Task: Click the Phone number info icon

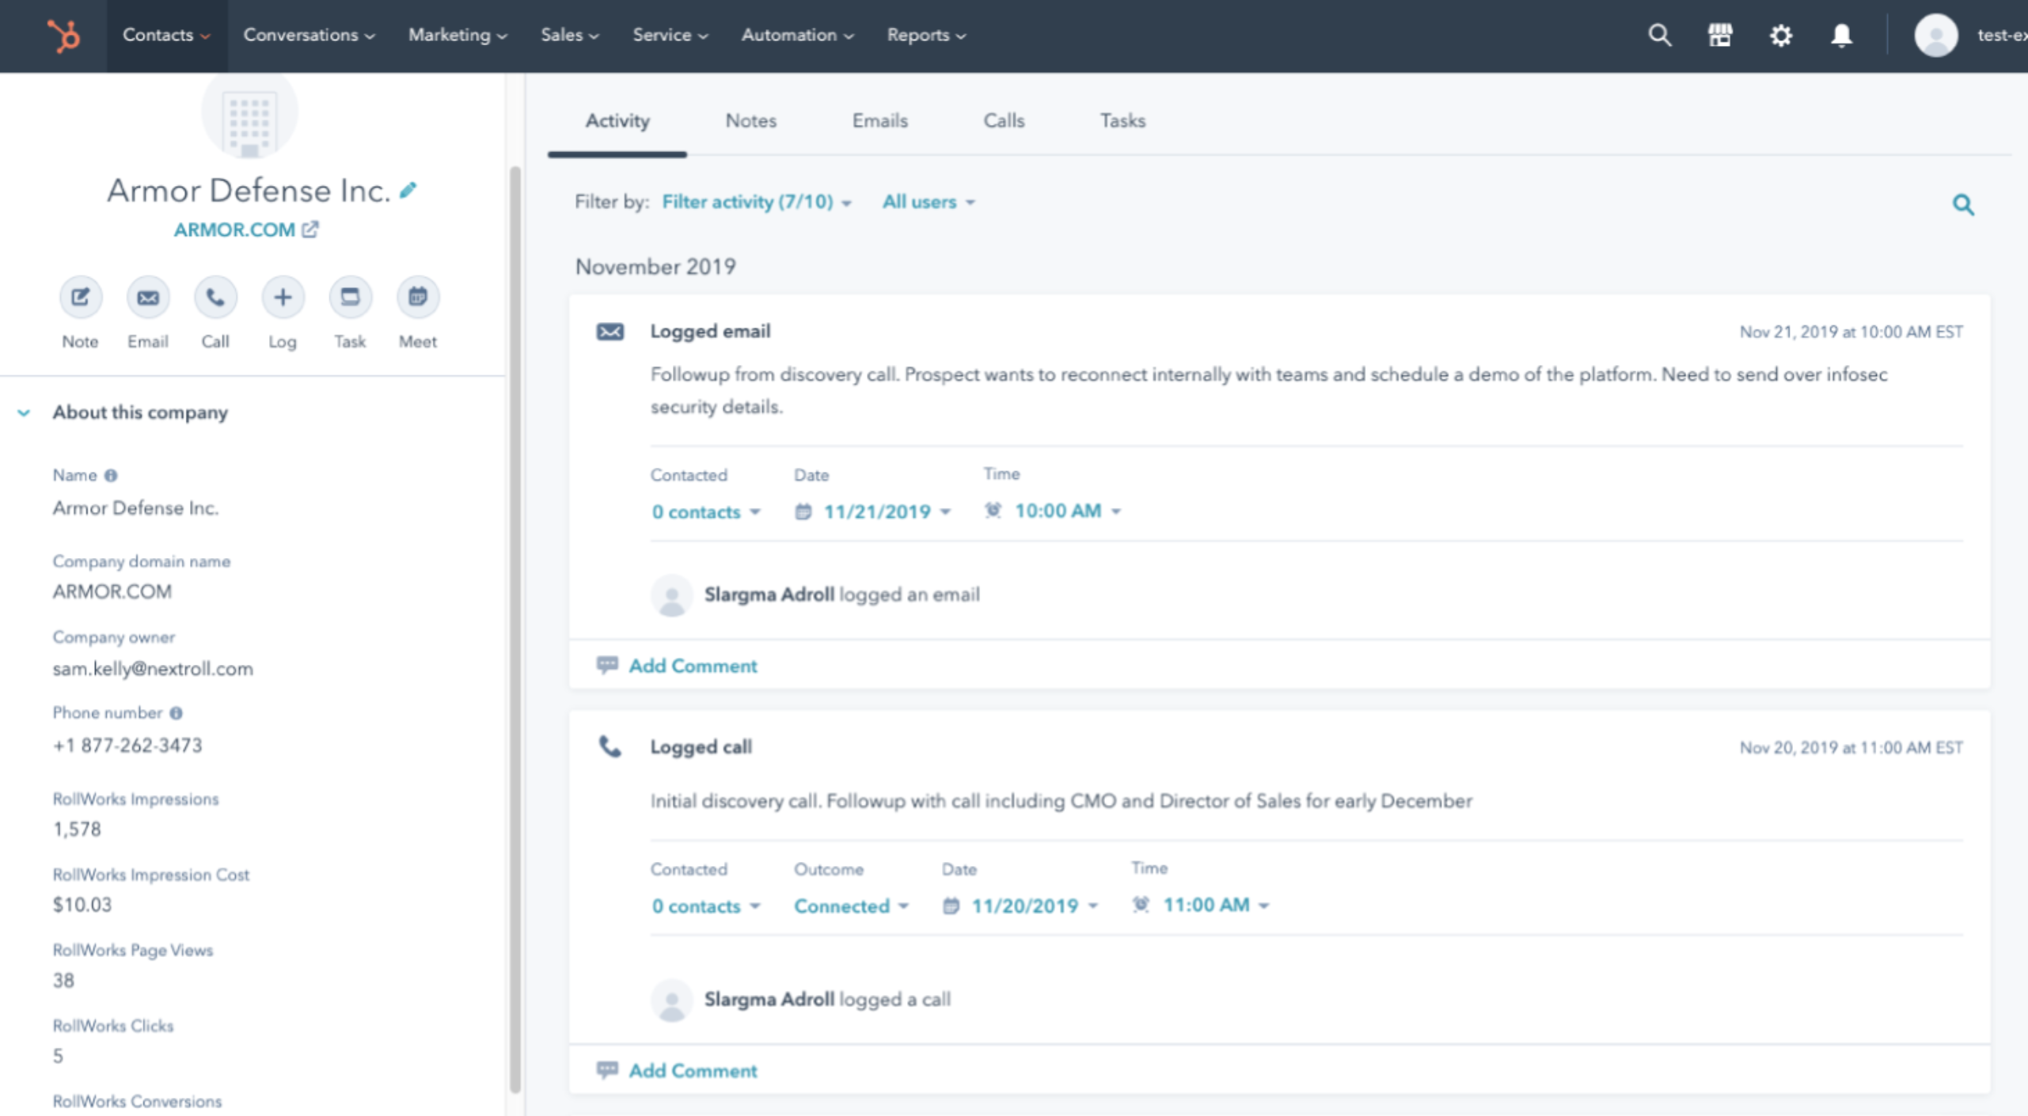Action: 176,713
